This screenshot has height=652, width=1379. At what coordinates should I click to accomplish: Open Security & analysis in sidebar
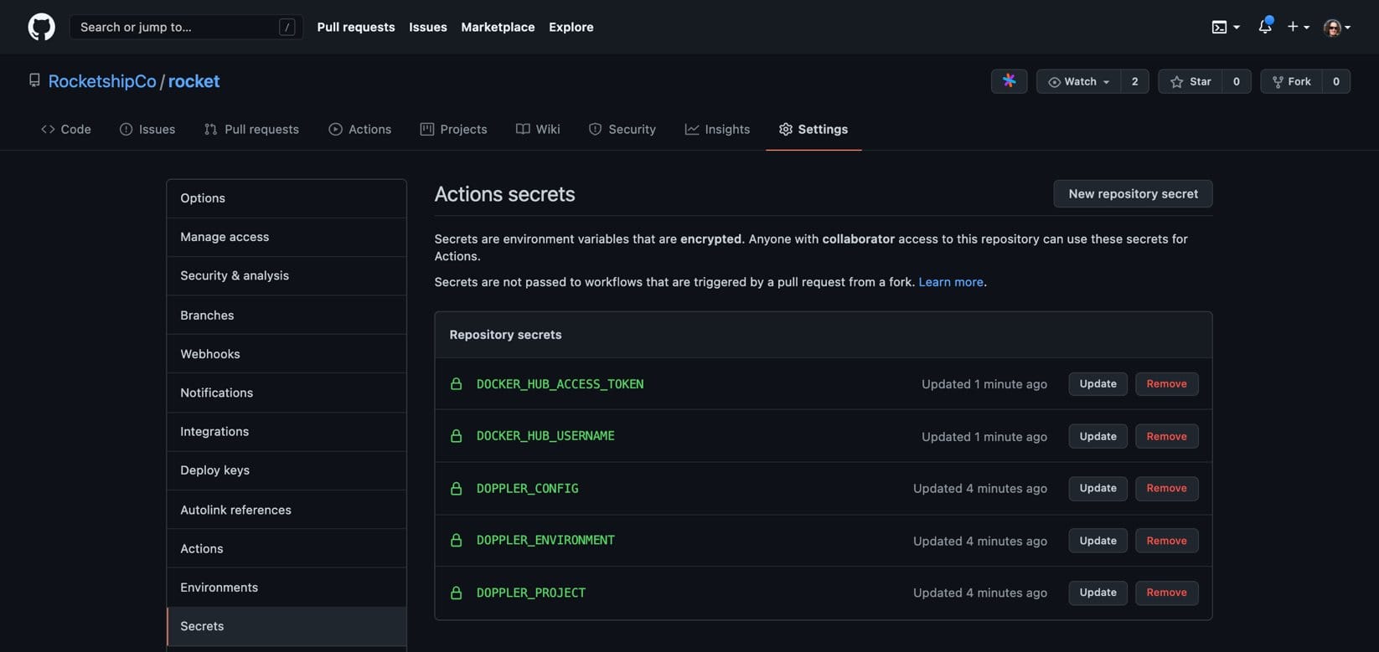click(287, 275)
